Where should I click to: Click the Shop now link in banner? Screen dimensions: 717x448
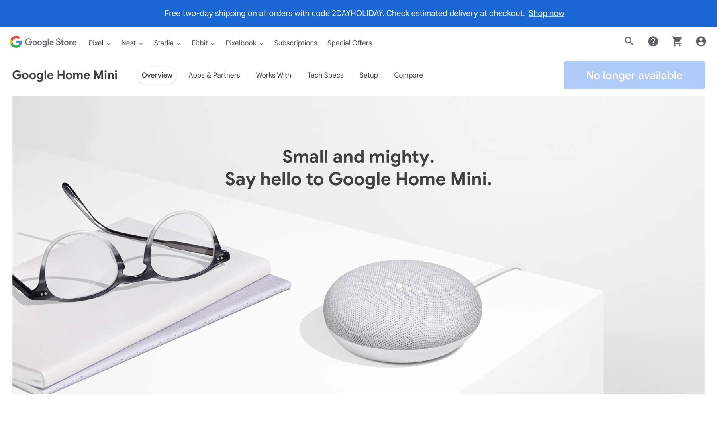coord(546,13)
